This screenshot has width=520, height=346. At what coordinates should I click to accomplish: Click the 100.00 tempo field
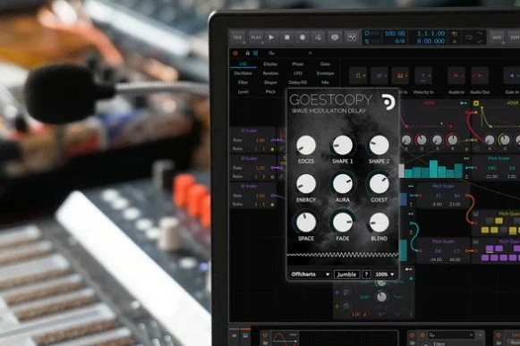click(395, 33)
